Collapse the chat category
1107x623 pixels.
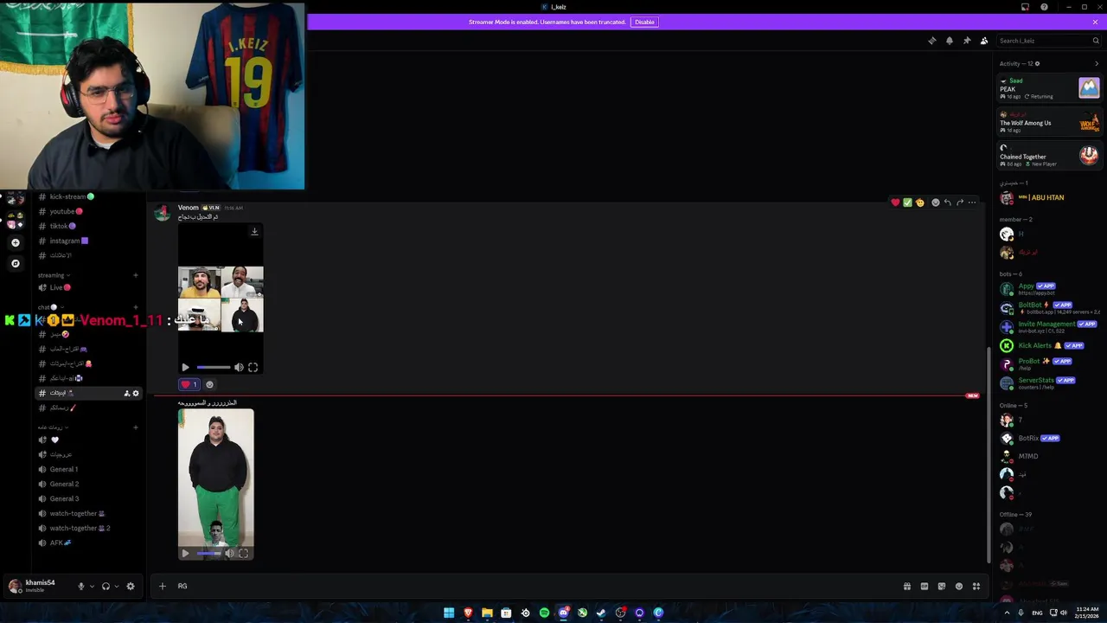[x=48, y=307]
